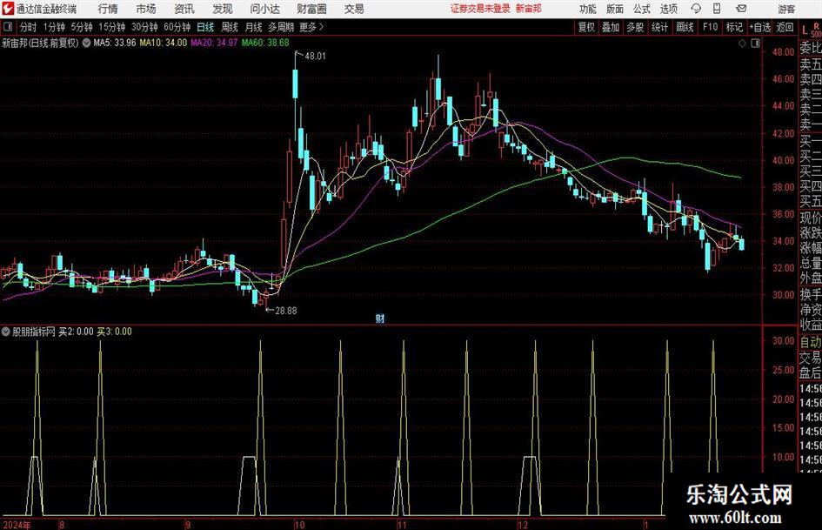Click the 返回 back button
This screenshot has width=822, height=530.
[785, 27]
